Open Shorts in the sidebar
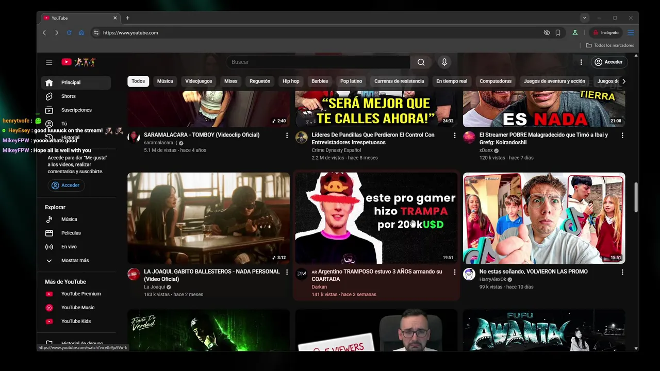 pyautogui.click(x=76, y=96)
